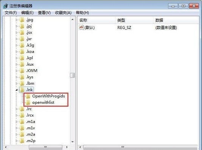
Task: Expand the .kpl key
Action: [17, 58]
